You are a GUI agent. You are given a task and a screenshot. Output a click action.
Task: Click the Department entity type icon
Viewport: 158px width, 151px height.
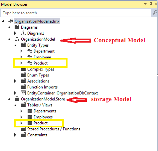[x=30, y=51]
